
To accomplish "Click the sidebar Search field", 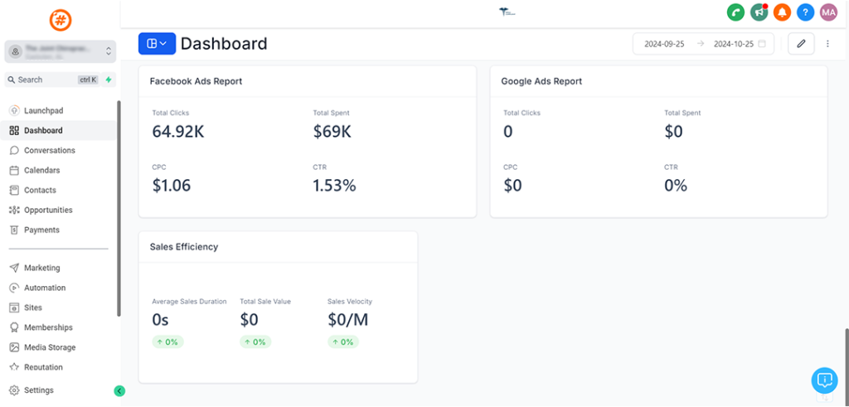I will click(x=50, y=80).
